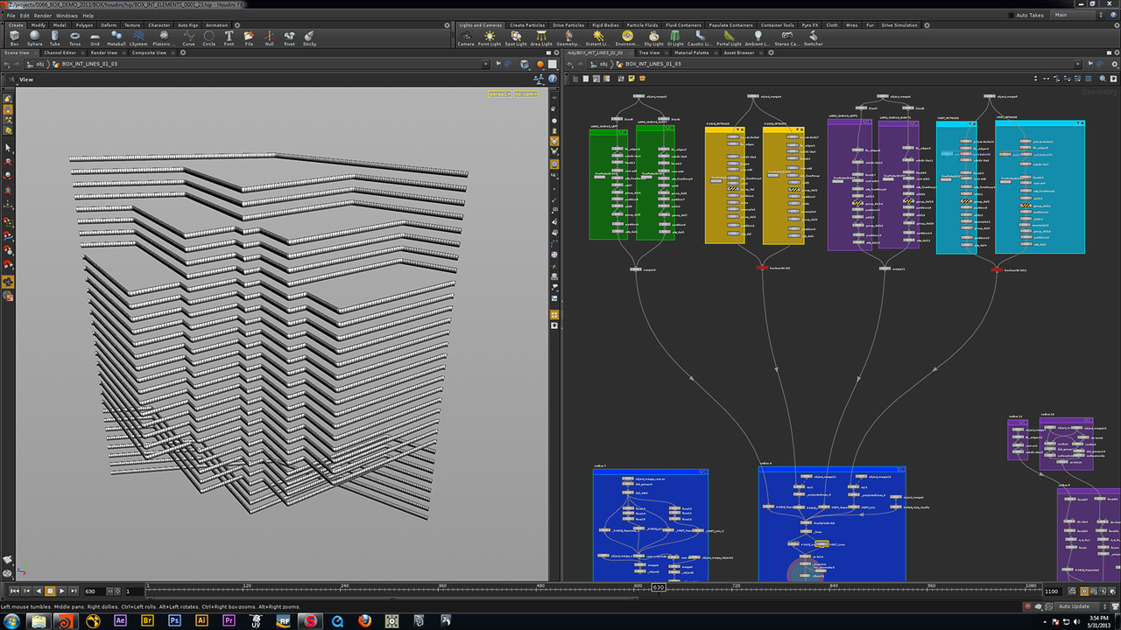The height and width of the screenshot is (630, 1121).
Task: Click the Font shelf tool
Action: 229,38
